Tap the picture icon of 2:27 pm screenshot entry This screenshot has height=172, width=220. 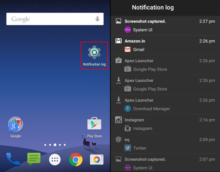coord(119,21)
